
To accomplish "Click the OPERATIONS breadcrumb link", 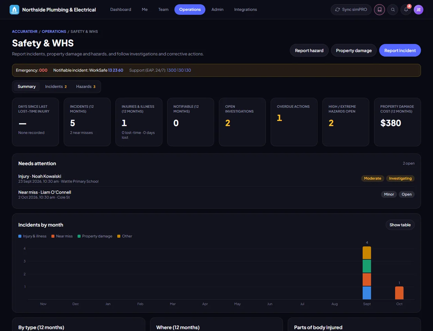I will click(x=54, y=31).
